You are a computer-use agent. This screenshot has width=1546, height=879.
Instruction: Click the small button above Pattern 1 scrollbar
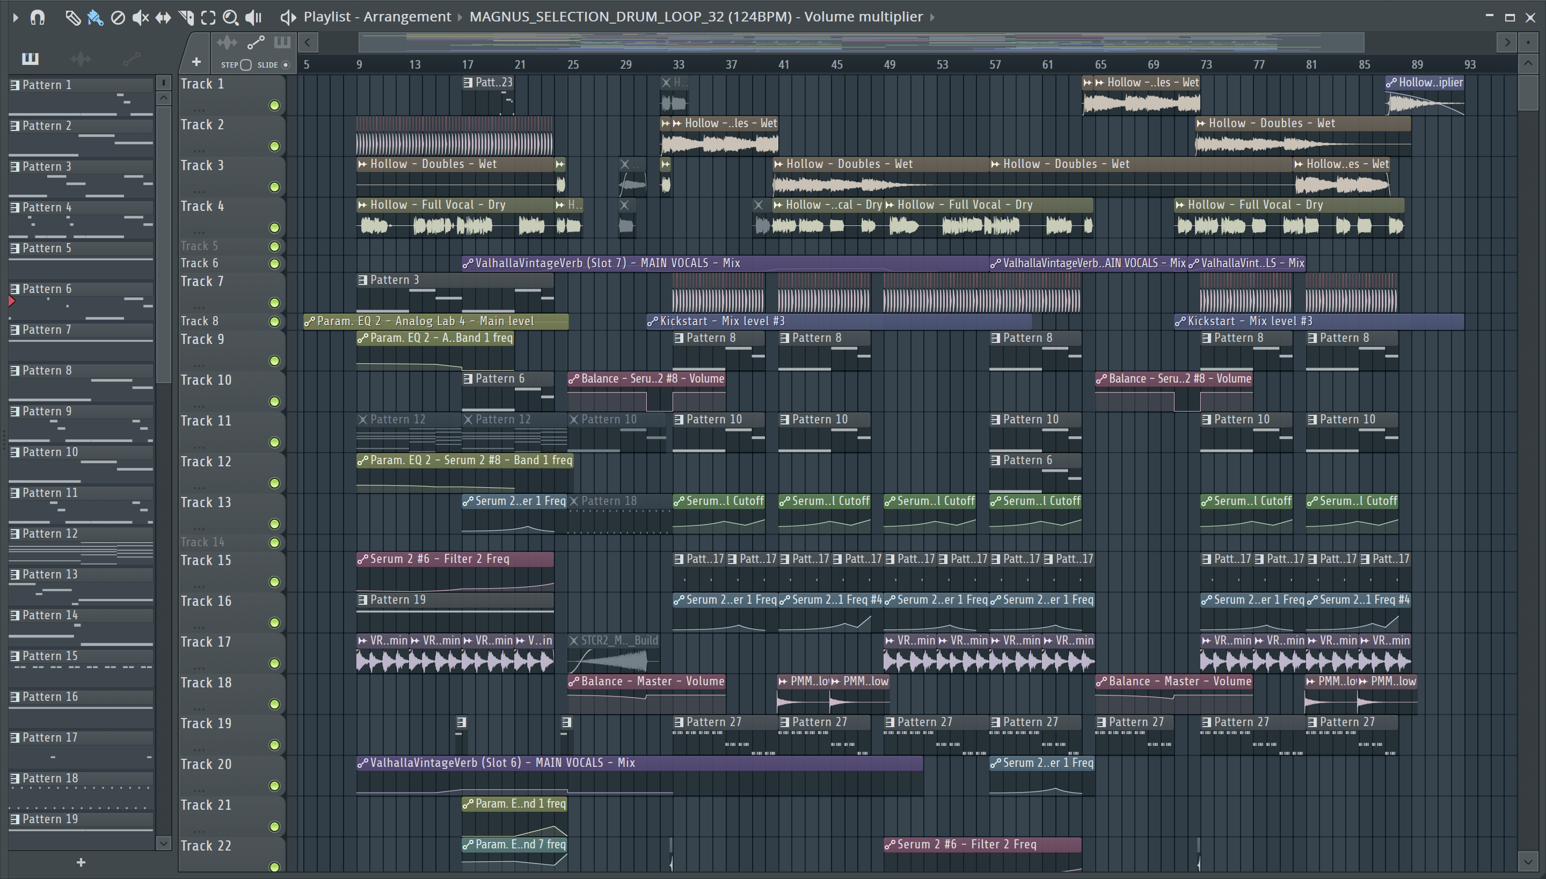[163, 82]
